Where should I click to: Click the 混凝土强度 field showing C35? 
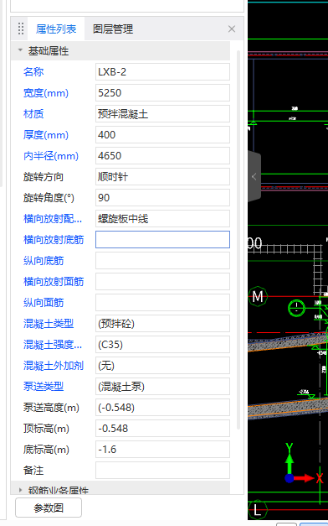click(x=162, y=344)
